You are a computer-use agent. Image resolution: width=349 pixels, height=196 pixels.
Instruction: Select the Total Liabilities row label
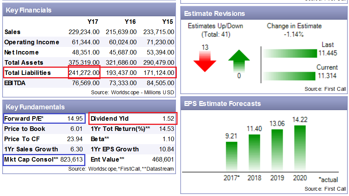pyautogui.click(x=28, y=73)
